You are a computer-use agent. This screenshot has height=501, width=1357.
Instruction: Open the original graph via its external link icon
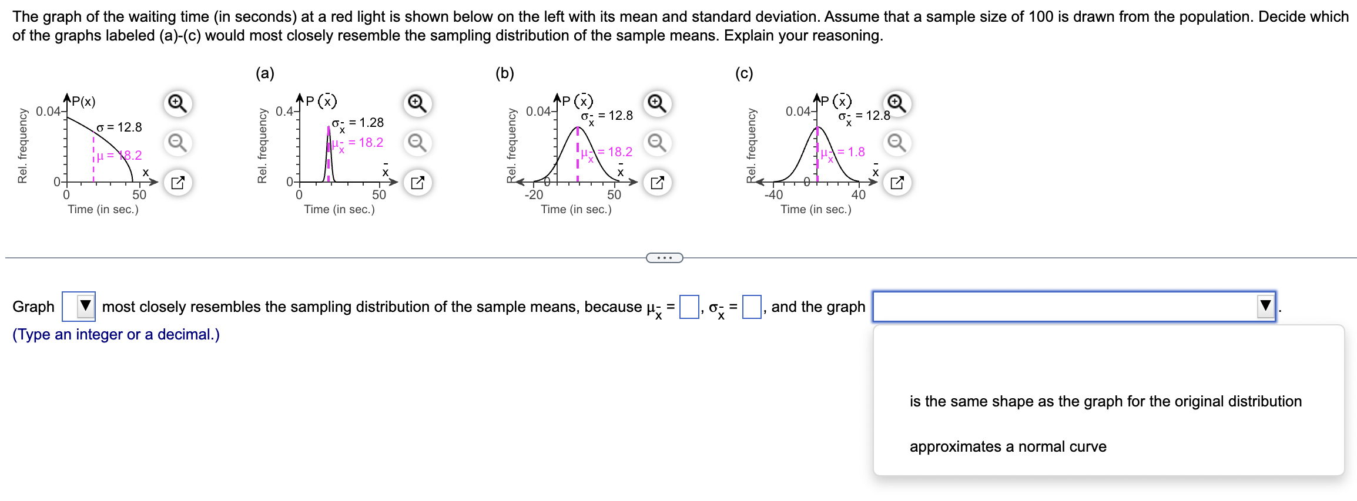178,183
